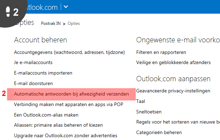The width and height of the screenshot is (220, 140).
Task: Expand the Outlook.com dropdown chevron
Action: (66, 7)
